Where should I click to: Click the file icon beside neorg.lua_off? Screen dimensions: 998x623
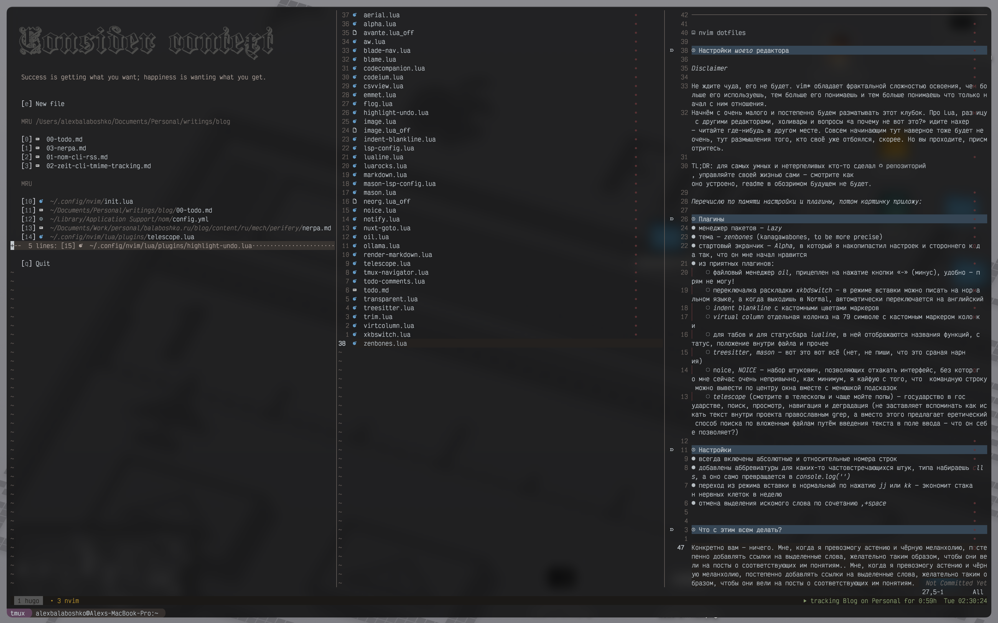pos(355,201)
